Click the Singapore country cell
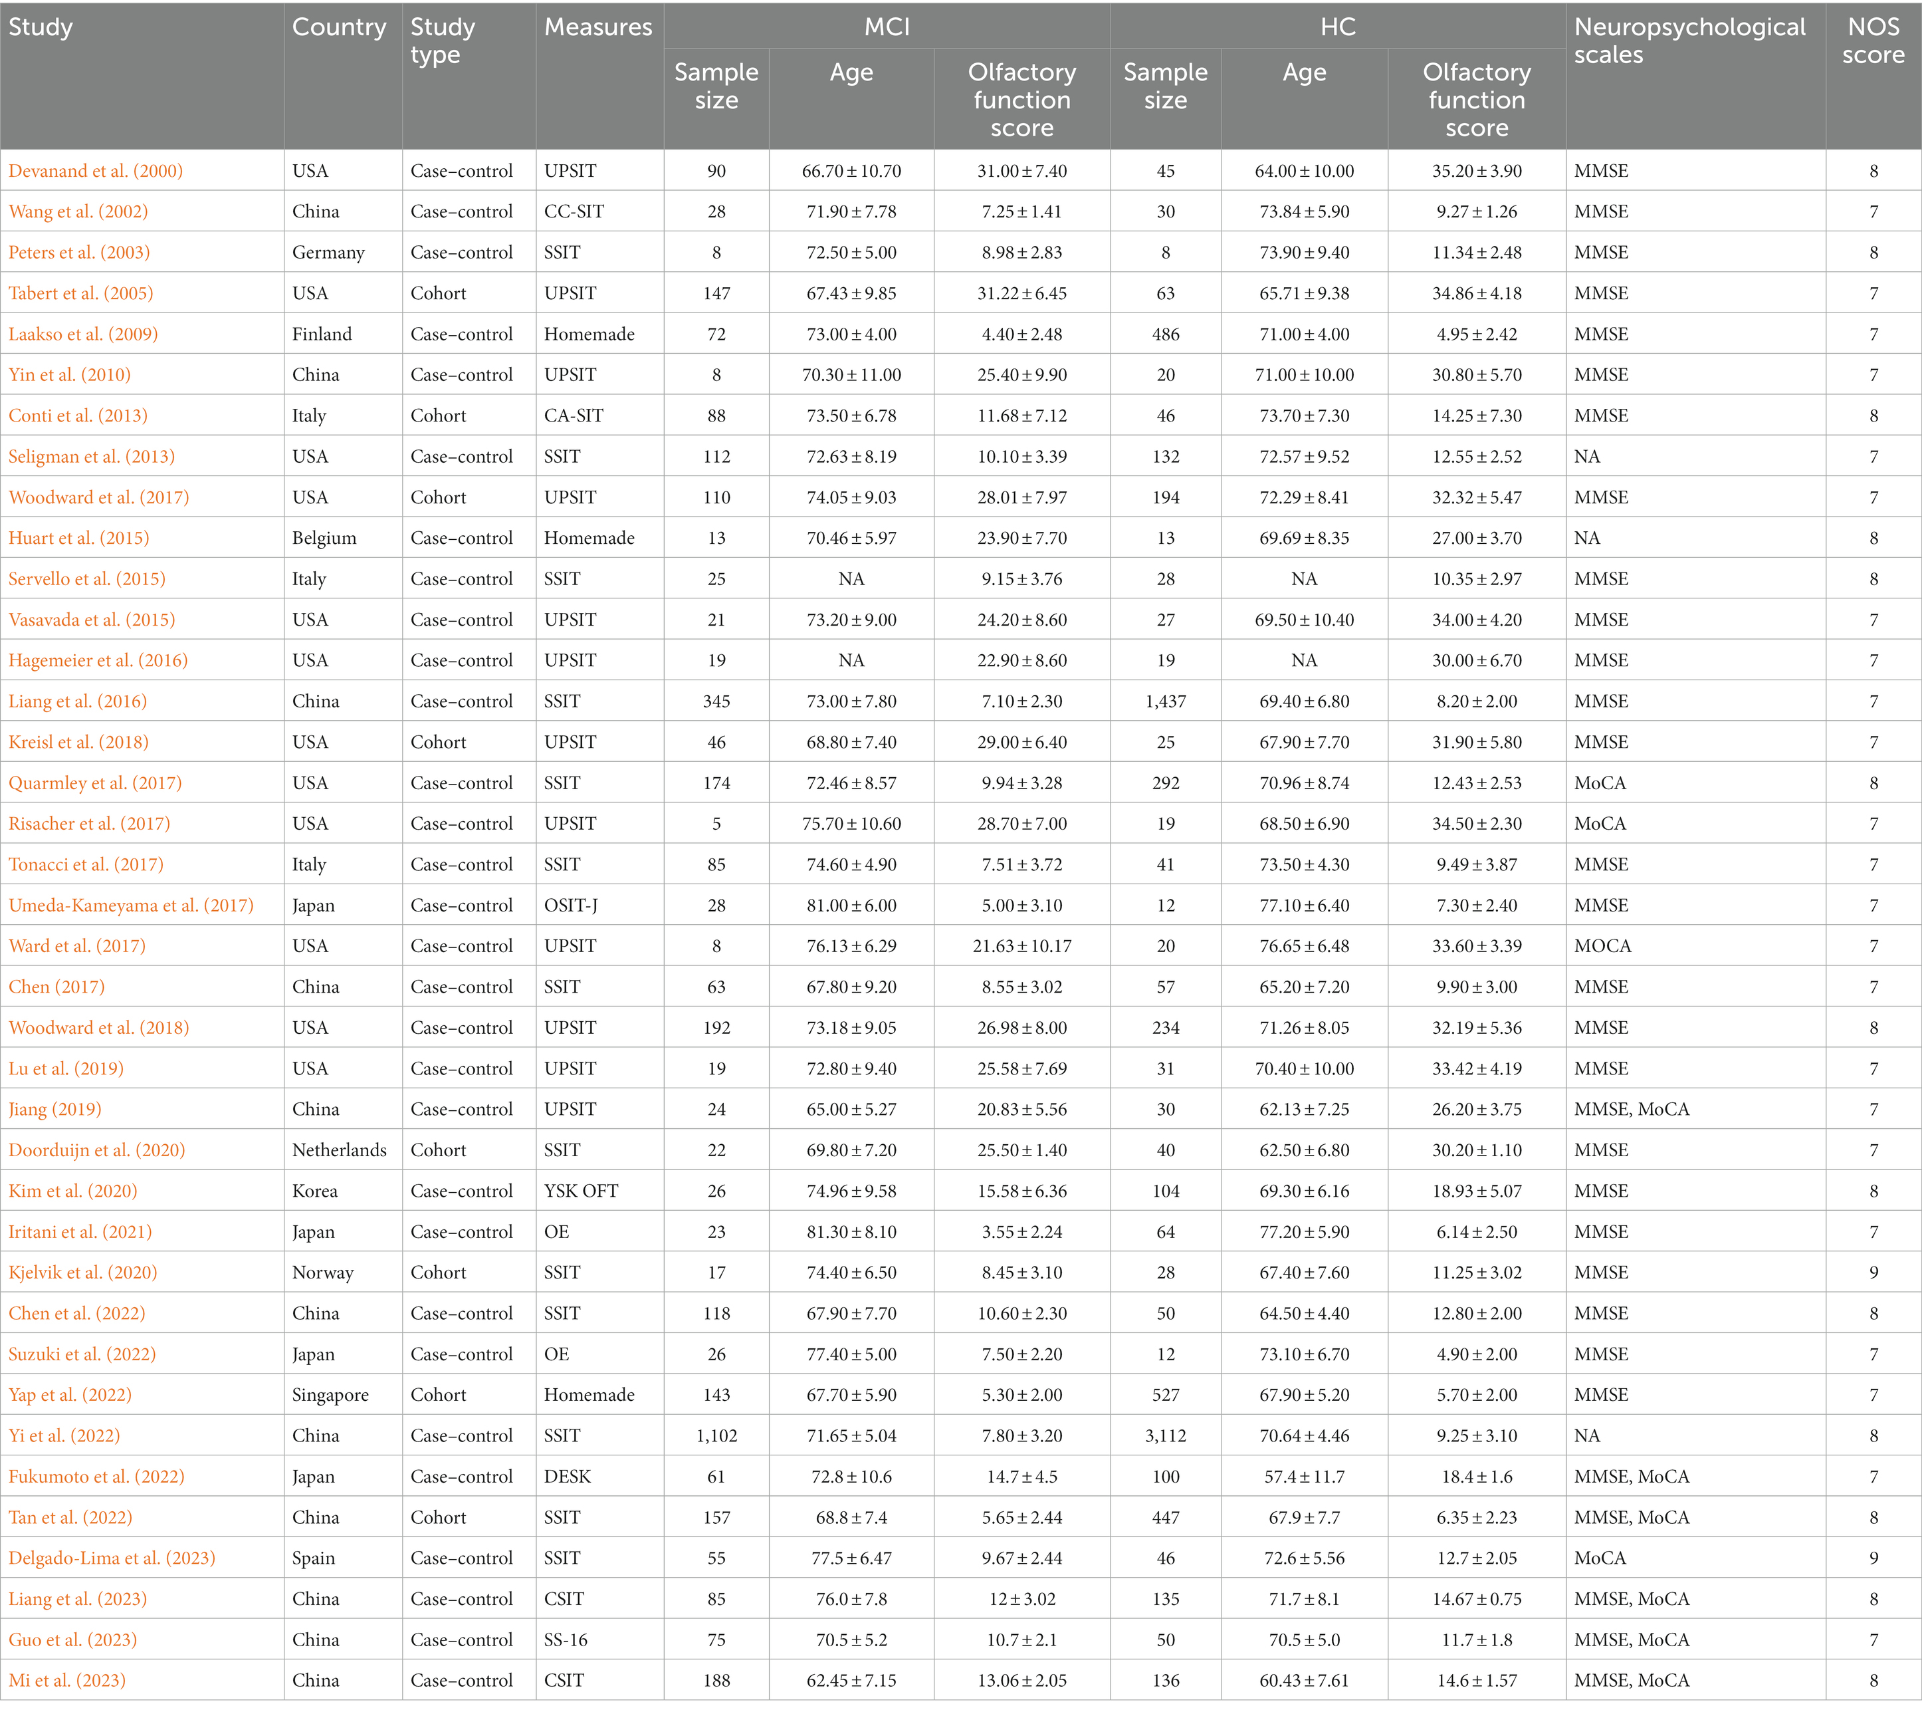The width and height of the screenshot is (1922, 1712). click(x=330, y=1395)
